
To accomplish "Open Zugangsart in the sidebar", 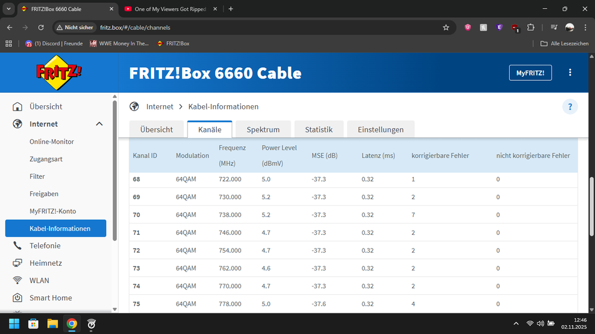I will click(46, 159).
